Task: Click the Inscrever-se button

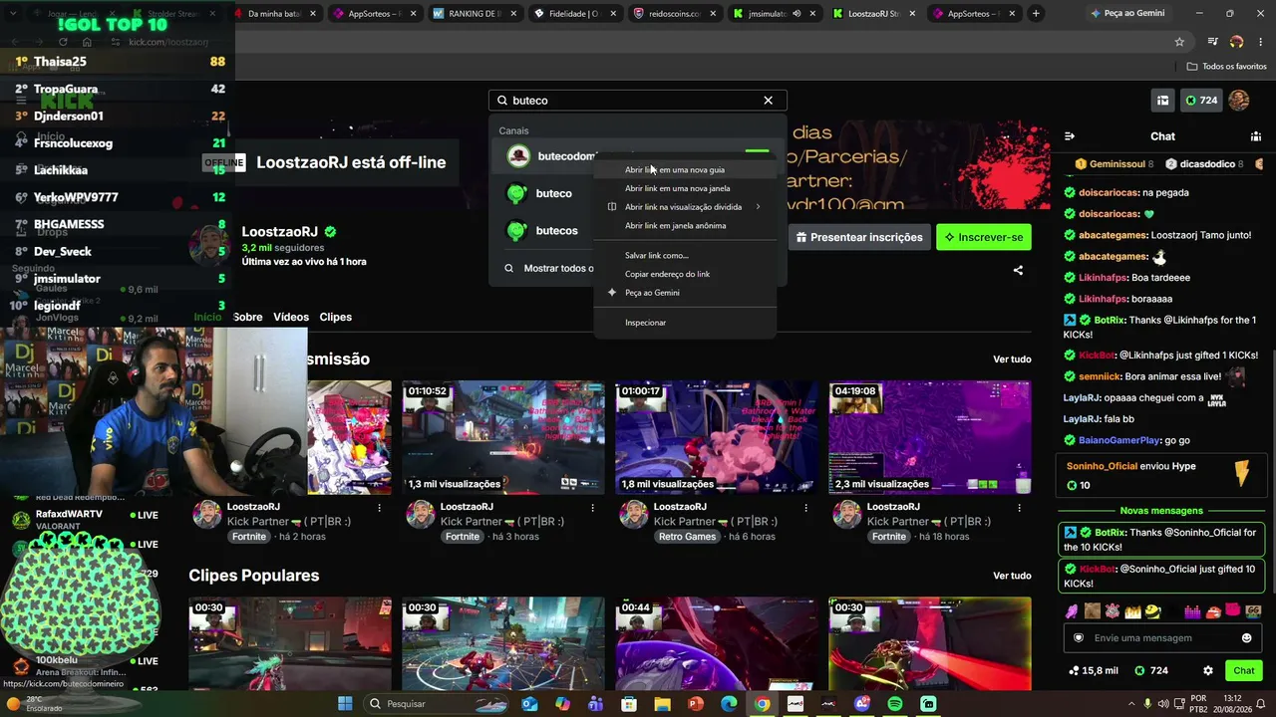Action: coord(984,237)
